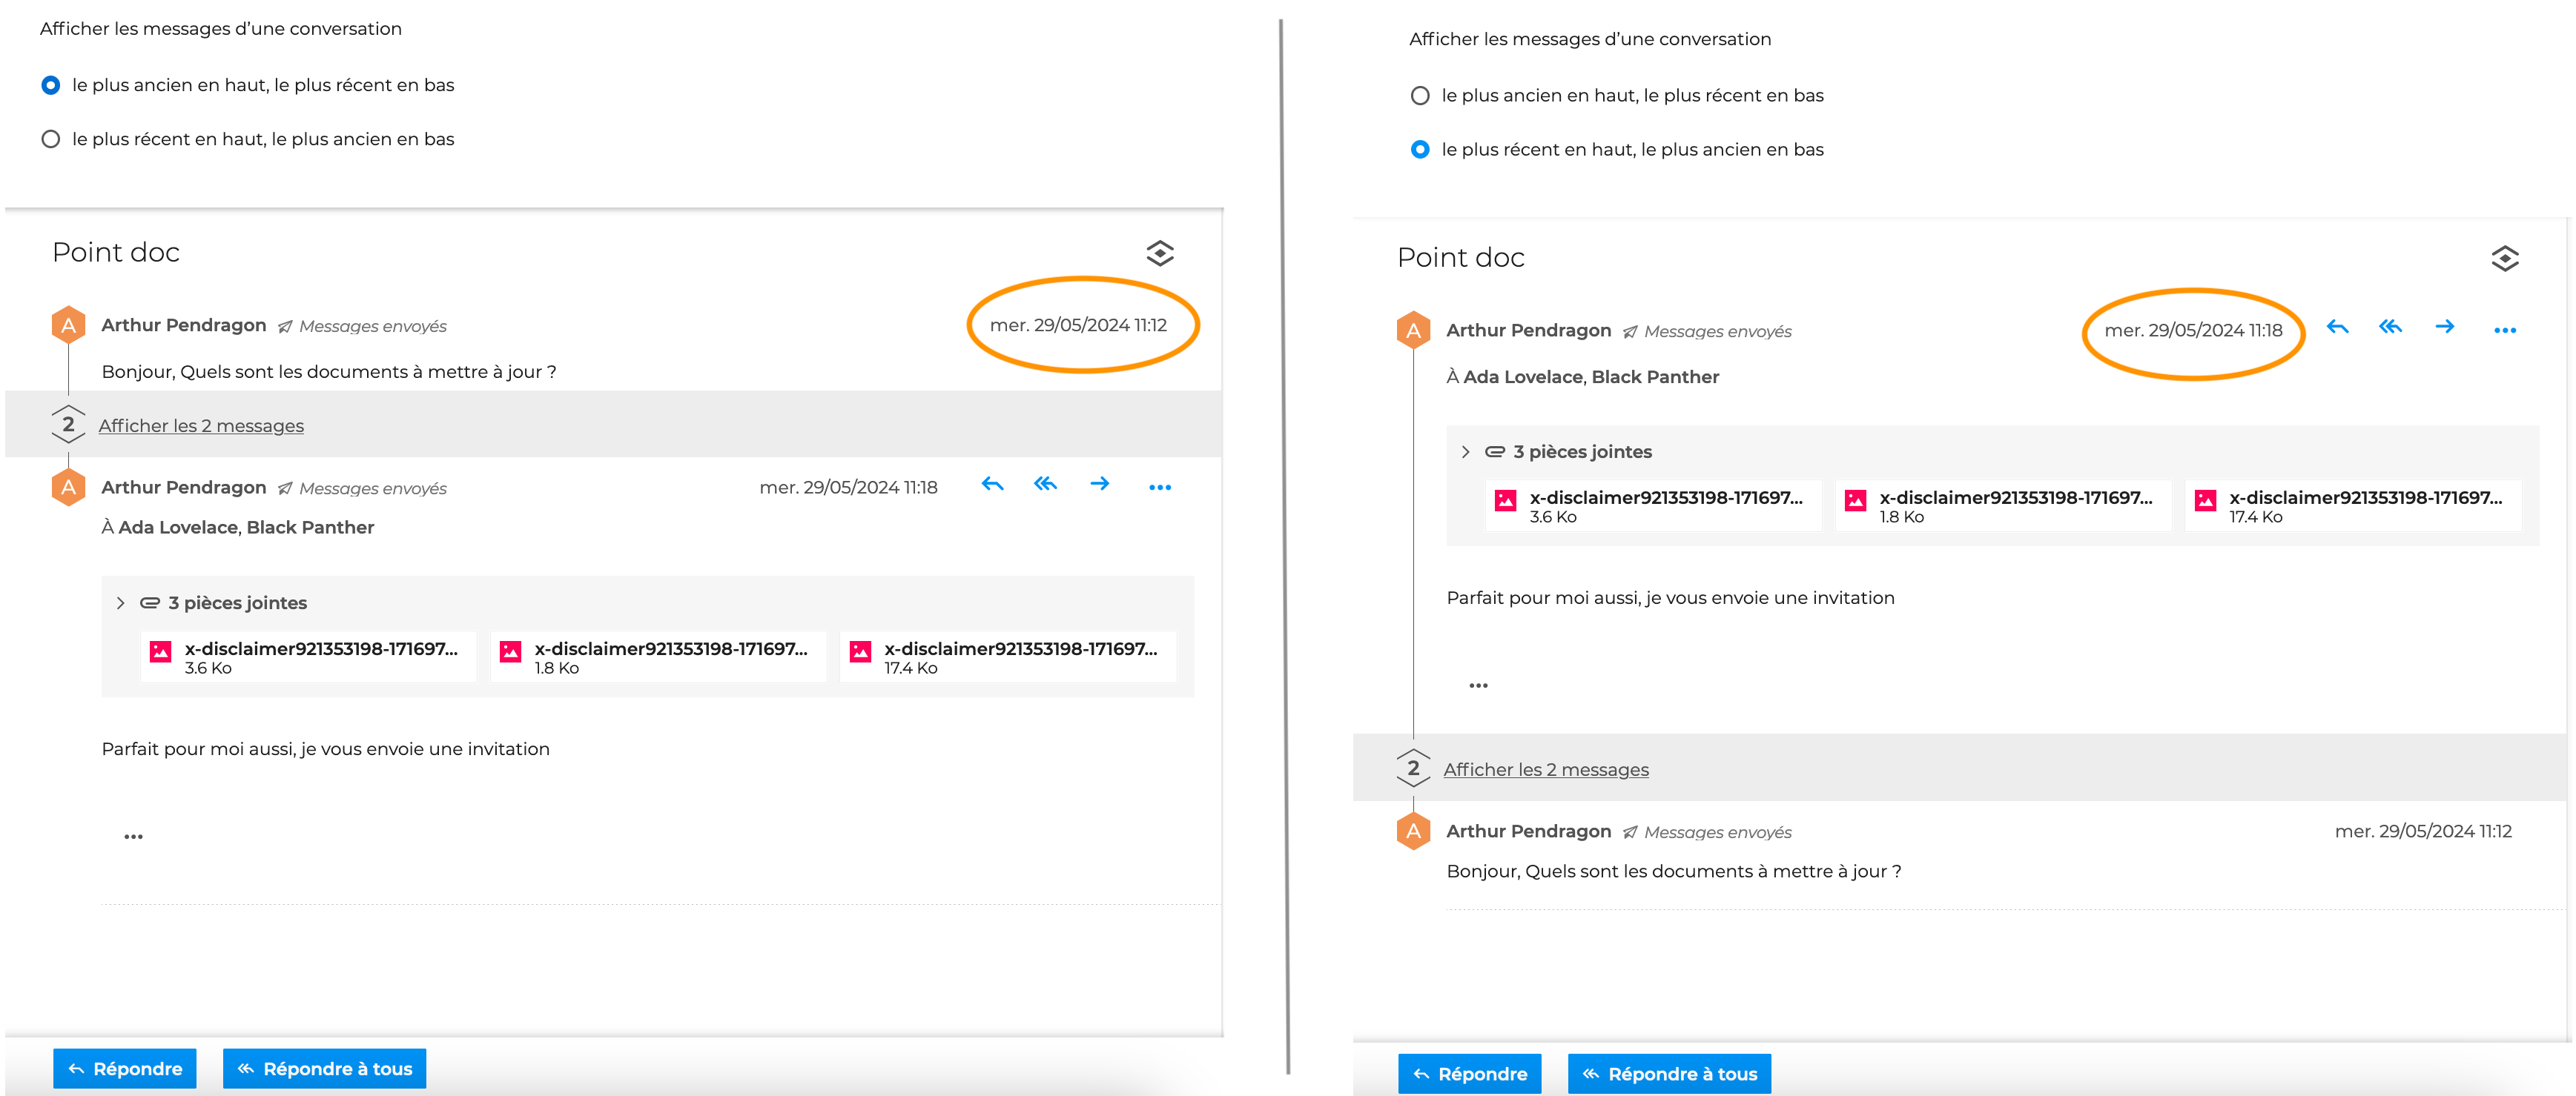
Task: Expand 3 pièces jointes chevron in right panel
Action: click(x=1466, y=451)
